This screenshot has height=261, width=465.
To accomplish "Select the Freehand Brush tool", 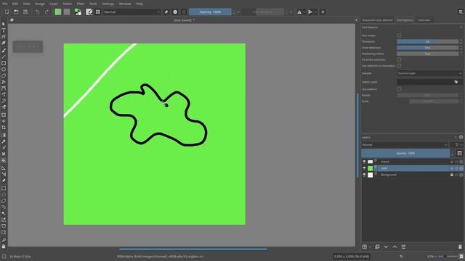I will point(4,50).
